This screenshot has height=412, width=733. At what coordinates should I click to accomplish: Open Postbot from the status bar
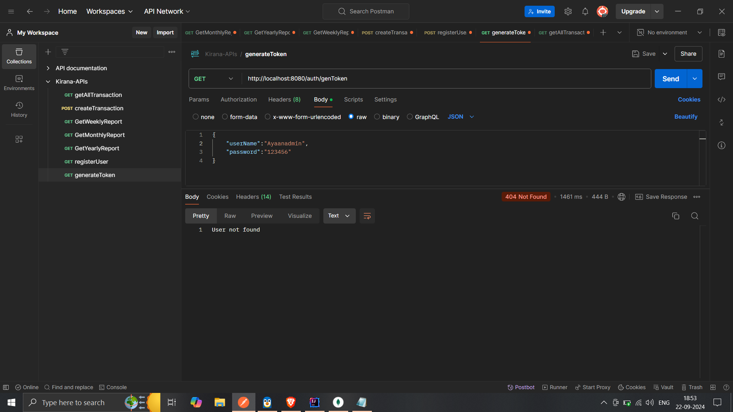521,387
